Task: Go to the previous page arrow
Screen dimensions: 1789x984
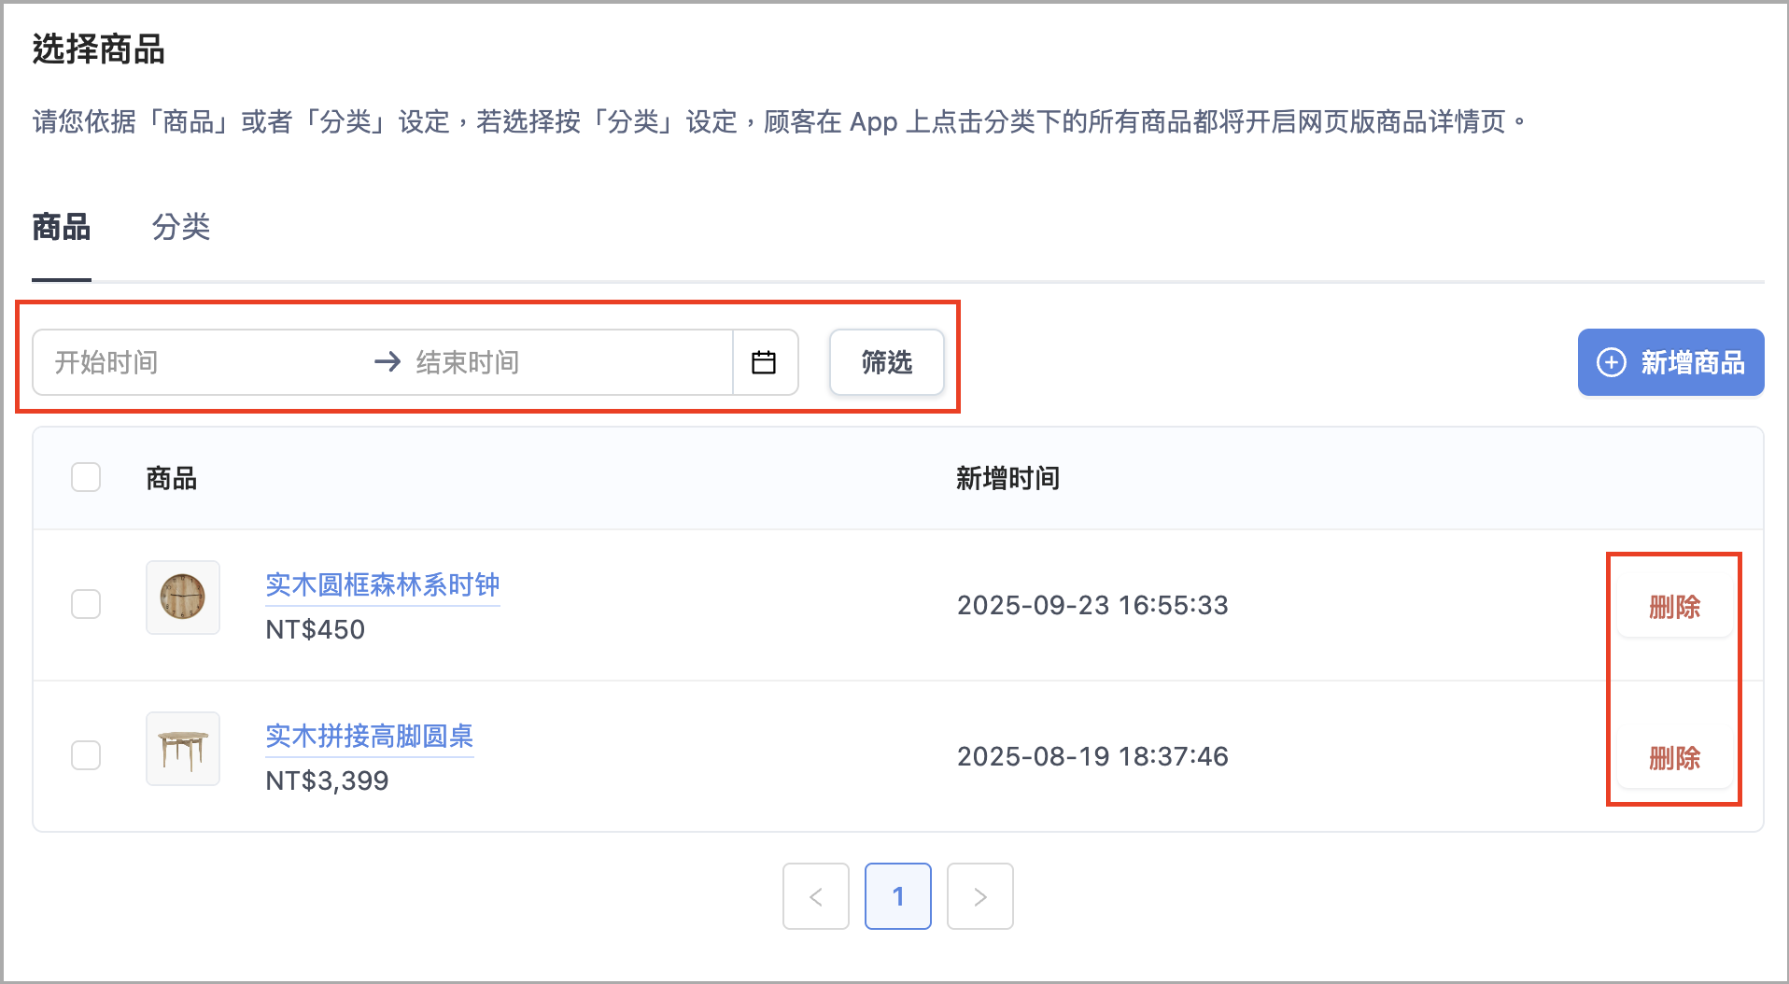Action: [816, 896]
